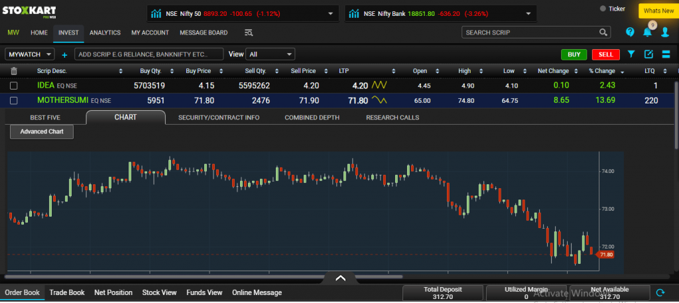The width and height of the screenshot is (679, 303).
Task: Focus the SEARCH SCRIP field
Action: (536, 32)
